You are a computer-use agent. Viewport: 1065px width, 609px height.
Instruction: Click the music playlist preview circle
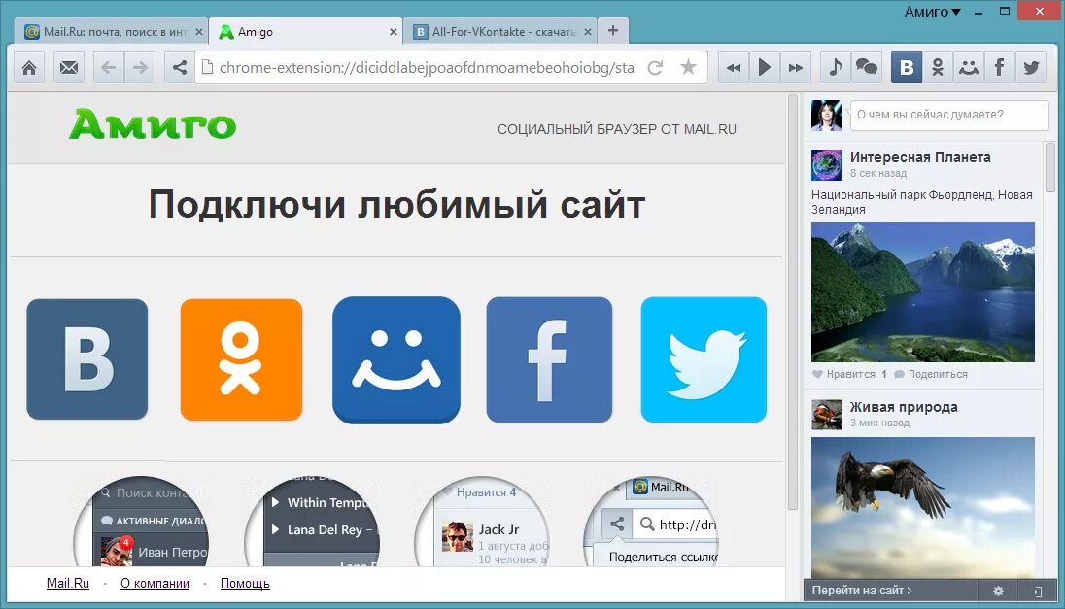312,522
